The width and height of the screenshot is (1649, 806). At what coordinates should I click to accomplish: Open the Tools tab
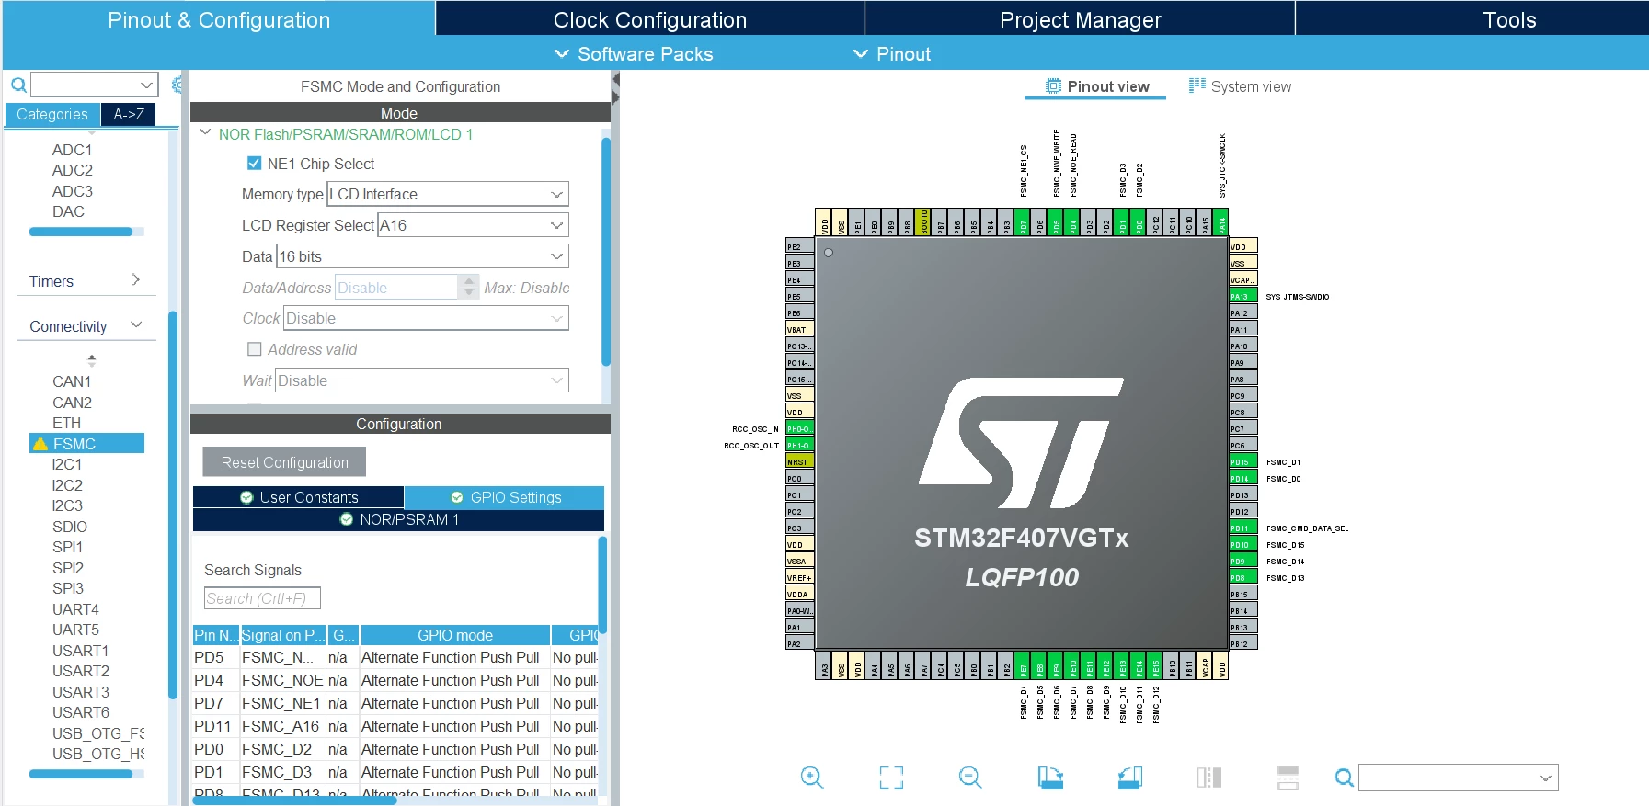click(1509, 19)
